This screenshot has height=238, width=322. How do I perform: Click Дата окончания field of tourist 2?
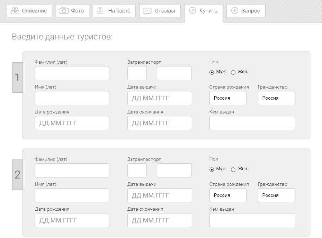(x=160, y=220)
